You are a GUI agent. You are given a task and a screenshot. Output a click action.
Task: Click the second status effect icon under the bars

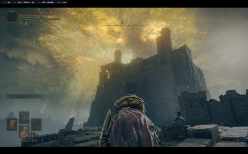click(x=26, y=24)
